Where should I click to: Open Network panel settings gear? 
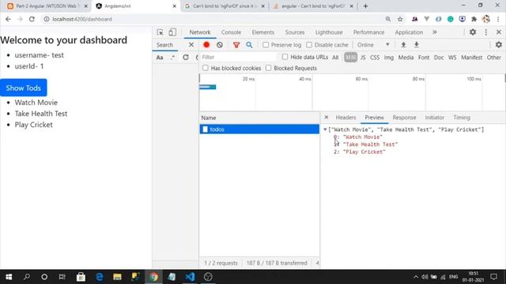[x=499, y=45]
